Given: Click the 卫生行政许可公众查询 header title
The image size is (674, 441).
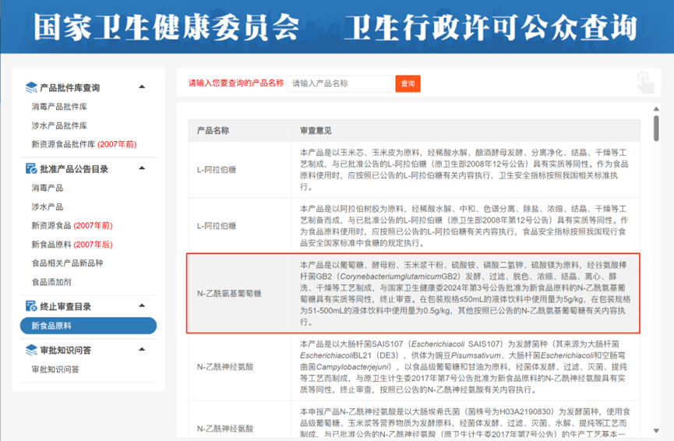Looking at the screenshot, I should [490, 27].
